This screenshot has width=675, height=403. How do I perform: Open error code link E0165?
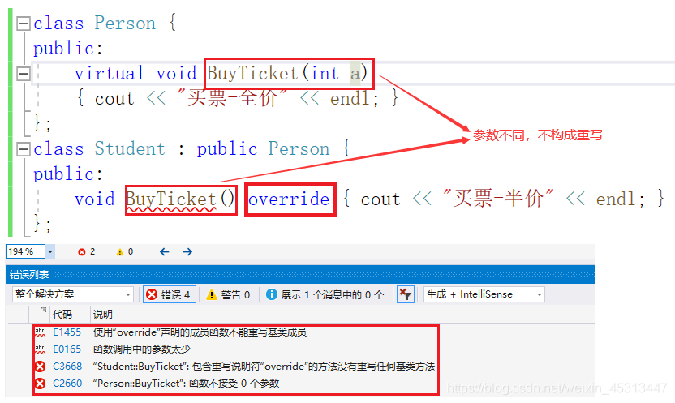click(x=67, y=349)
